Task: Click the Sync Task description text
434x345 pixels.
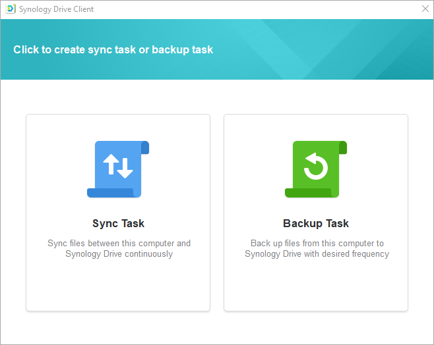Action: 119,248
